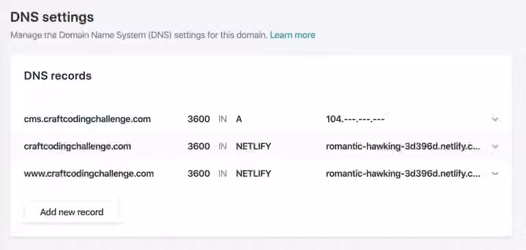526x250 pixels.
Task: Click NETLIFY type in the www row
Action: click(x=253, y=173)
